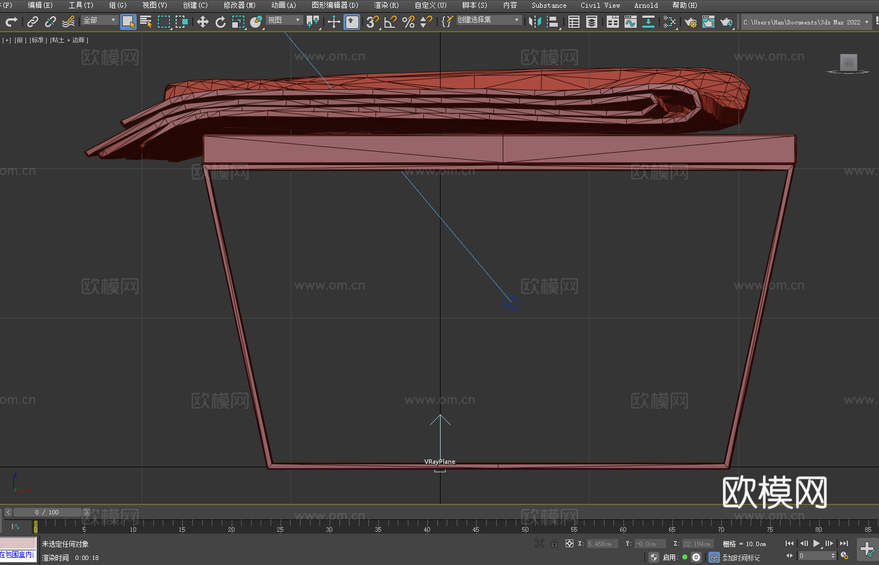Open project path dropdown C:\Users\Han
The image size is (879, 565).
pyautogui.click(x=806, y=22)
